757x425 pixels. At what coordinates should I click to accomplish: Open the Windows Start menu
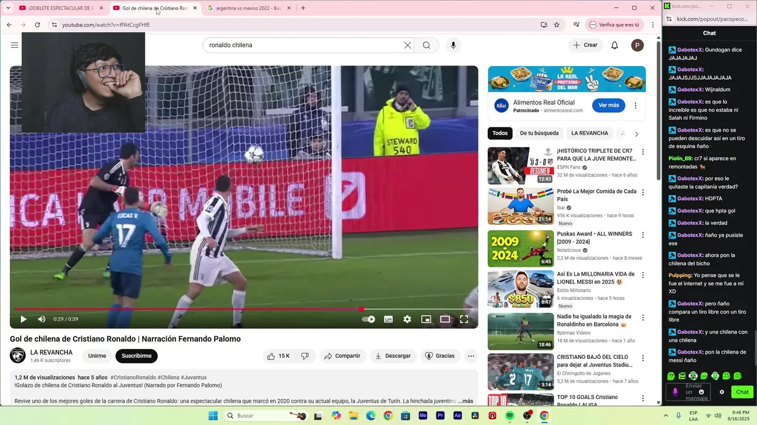click(x=213, y=416)
